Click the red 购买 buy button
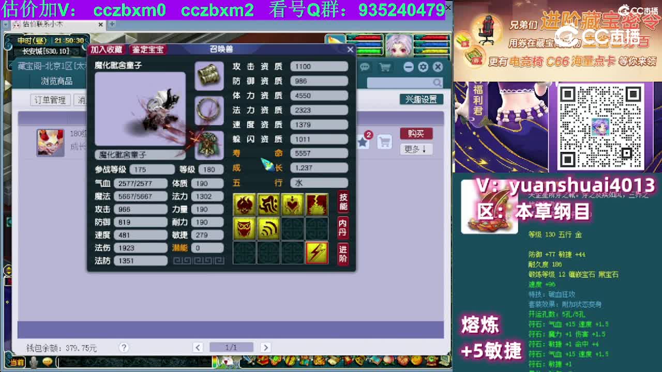The width and height of the screenshot is (662, 372). click(416, 134)
